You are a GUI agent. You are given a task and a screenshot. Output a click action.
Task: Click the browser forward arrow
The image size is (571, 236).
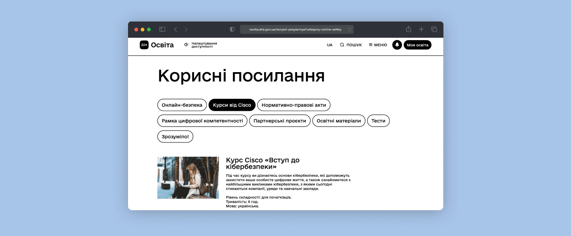(x=186, y=29)
